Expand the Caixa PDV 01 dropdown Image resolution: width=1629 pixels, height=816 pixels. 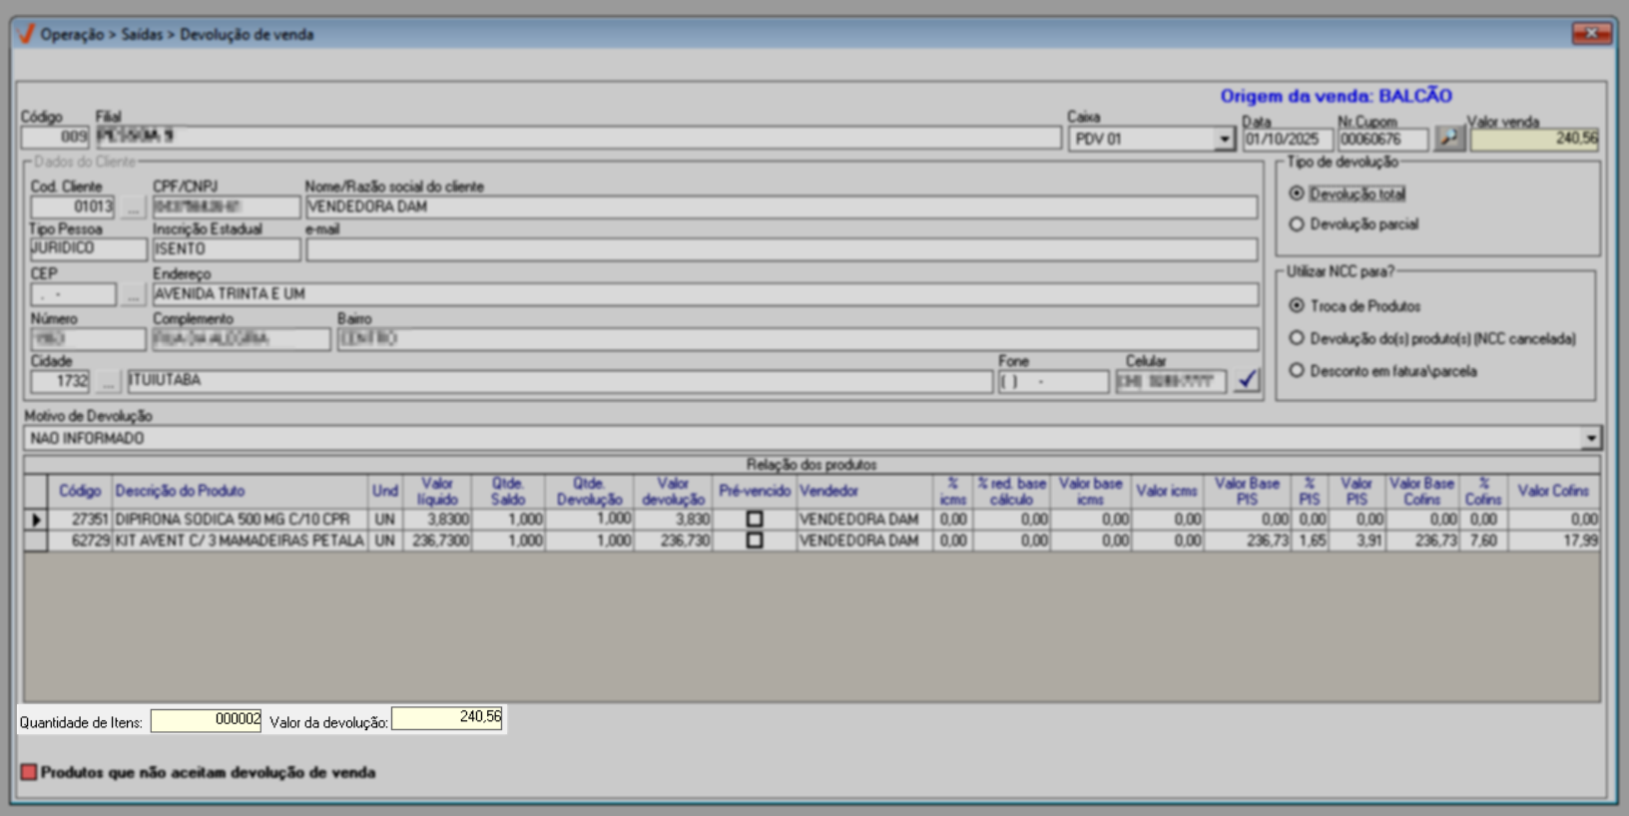[x=1224, y=140]
